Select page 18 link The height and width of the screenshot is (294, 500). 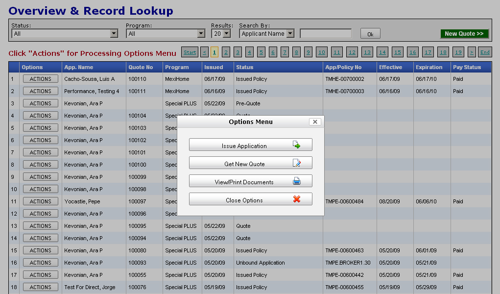(443, 52)
